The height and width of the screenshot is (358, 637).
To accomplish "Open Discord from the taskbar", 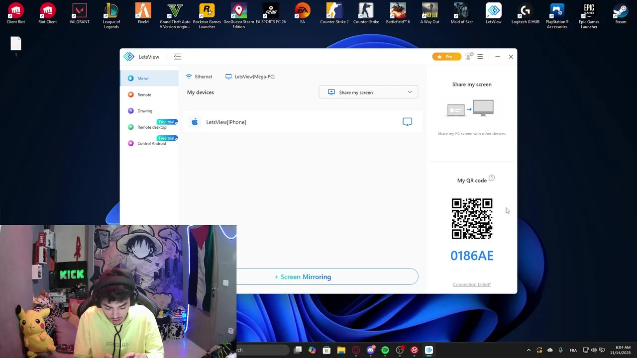I will (x=370, y=350).
